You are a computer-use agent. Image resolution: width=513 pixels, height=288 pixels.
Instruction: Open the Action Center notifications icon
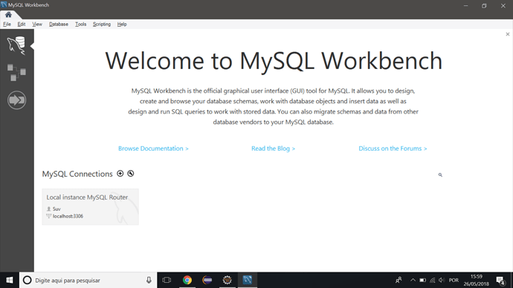click(500, 280)
